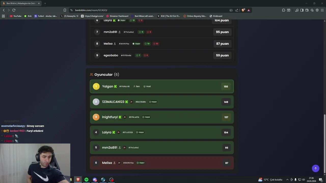Open the Streamer Dashboard bookmark
326x183 pixels.
click(117, 16)
